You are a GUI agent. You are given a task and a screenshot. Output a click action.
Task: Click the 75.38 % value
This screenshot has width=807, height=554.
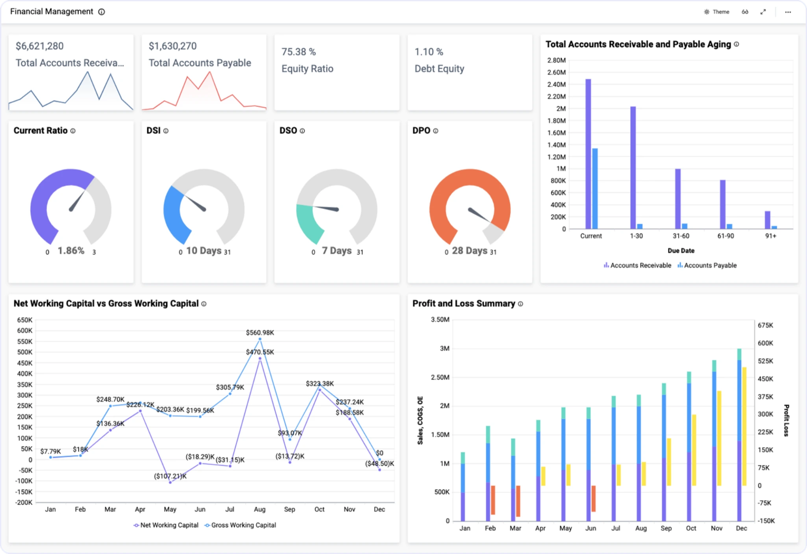click(x=298, y=52)
